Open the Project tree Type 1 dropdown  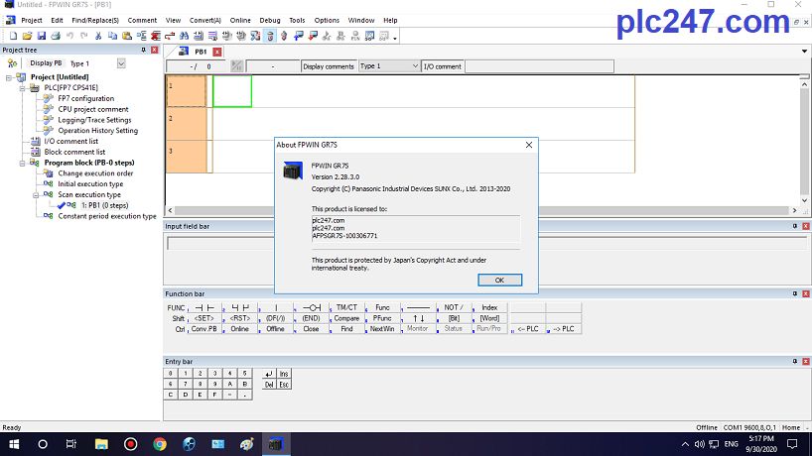[x=121, y=63]
